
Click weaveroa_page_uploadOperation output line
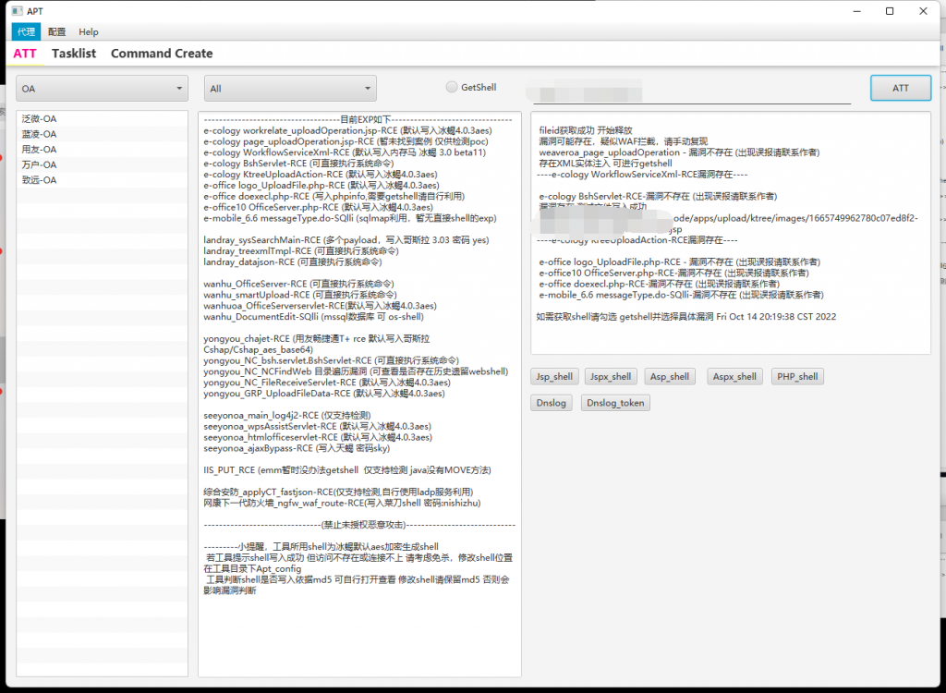point(679,152)
